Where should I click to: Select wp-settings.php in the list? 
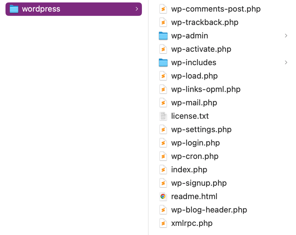pos(201,129)
